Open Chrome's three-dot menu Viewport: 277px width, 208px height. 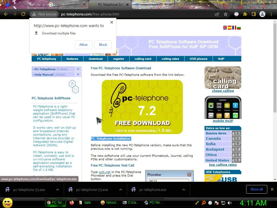(271, 14)
